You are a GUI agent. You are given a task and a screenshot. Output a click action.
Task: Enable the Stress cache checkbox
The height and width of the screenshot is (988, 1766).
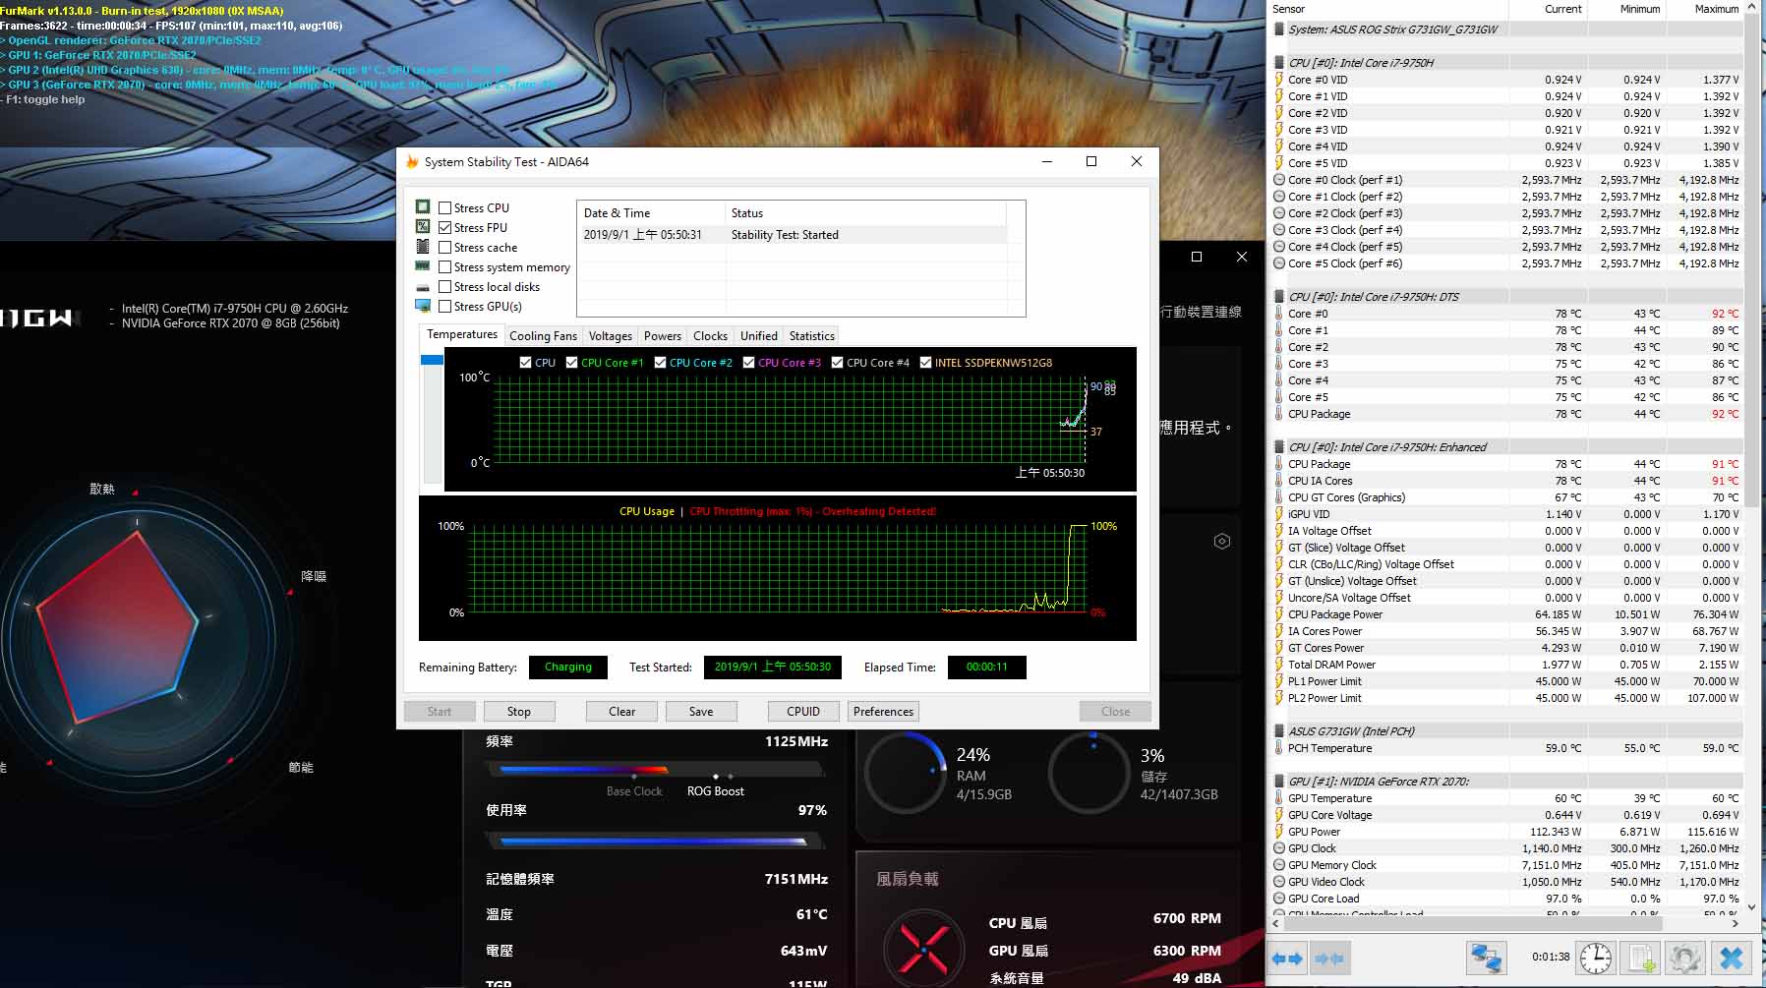(x=445, y=247)
